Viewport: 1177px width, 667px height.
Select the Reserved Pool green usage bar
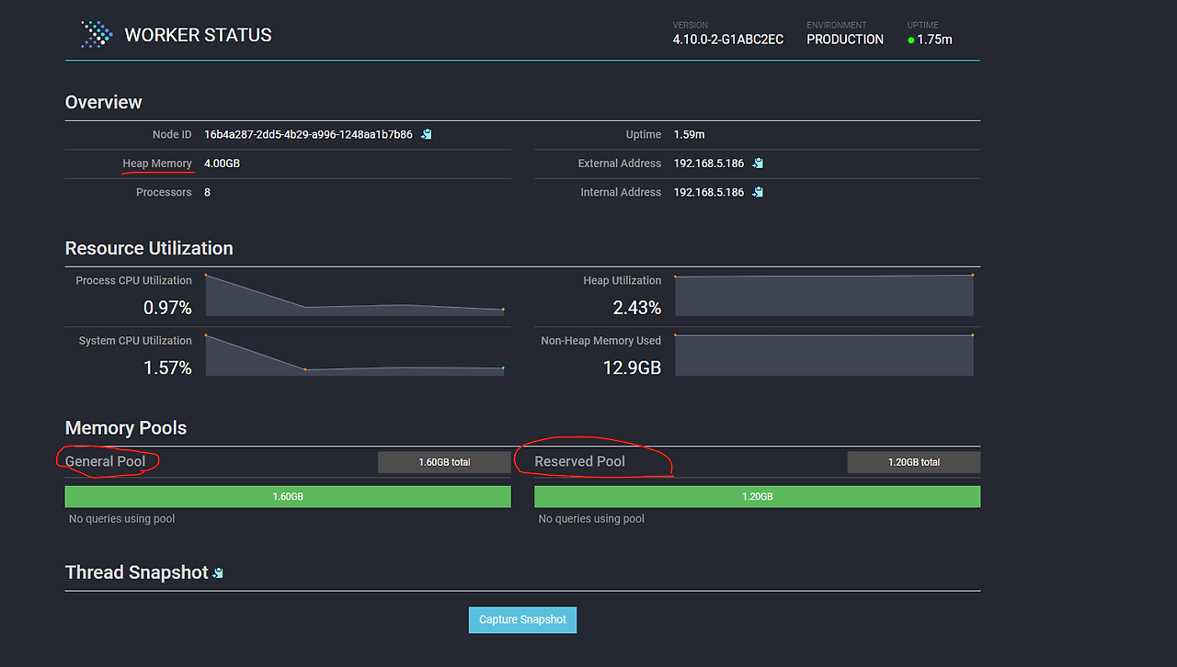pyautogui.click(x=756, y=496)
